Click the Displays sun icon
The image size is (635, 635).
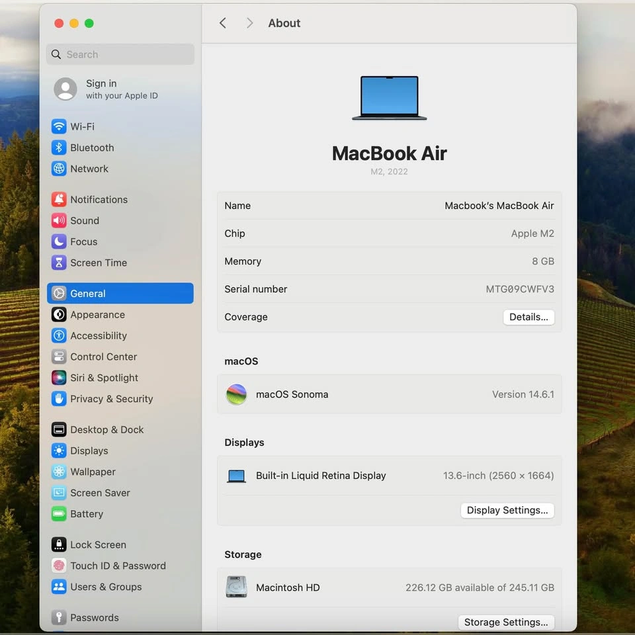coord(59,450)
